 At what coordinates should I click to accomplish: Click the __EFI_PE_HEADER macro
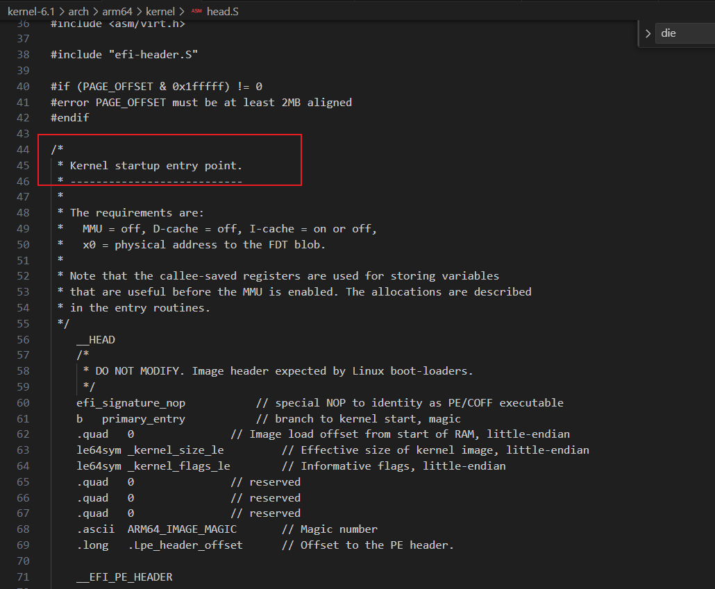(x=124, y=577)
